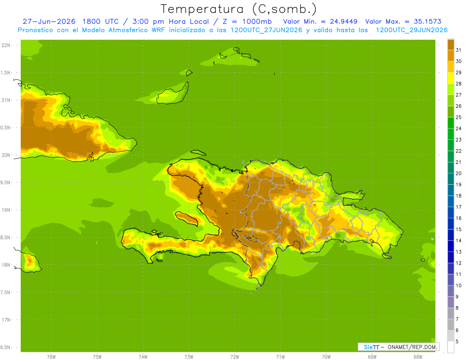Click the '21N' latitude axis label
469x362 pixels.
7,100
